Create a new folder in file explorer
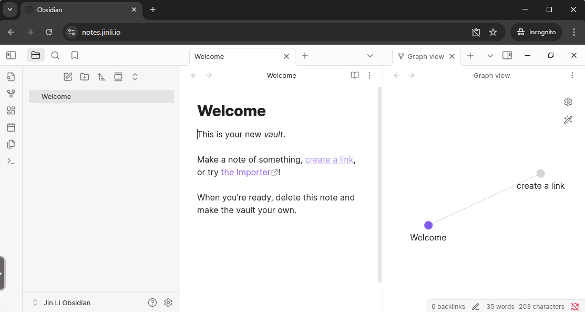The image size is (585, 312). pos(85,77)
